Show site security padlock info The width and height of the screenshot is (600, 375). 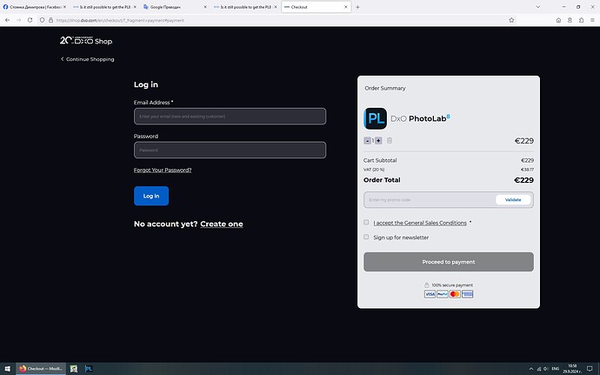coord(50,20)
